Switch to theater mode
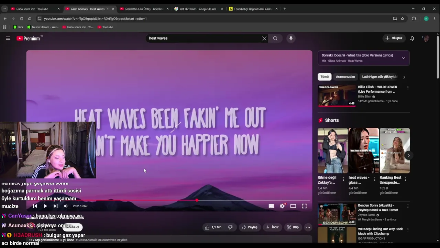 [x=293, y=206]
